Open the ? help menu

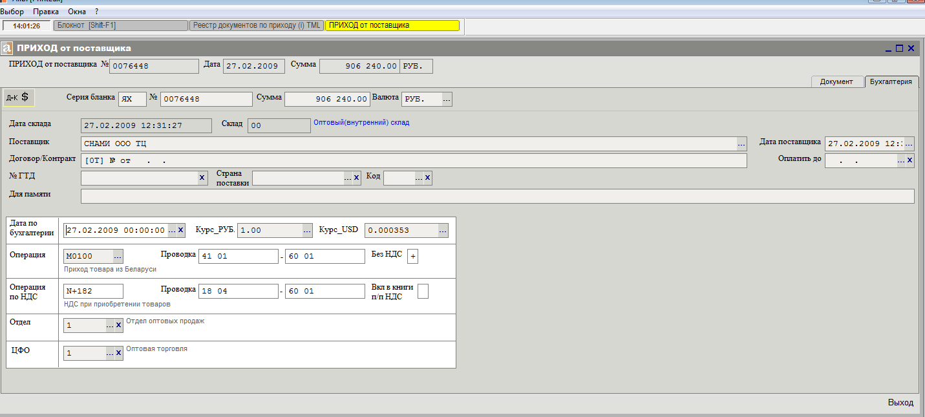click(x=96, y=12)
